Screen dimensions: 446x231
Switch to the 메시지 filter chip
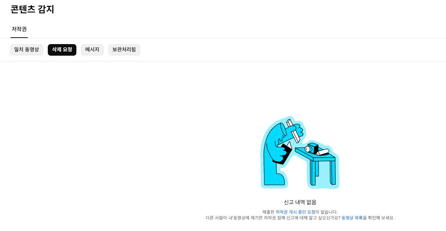point(92,50)
